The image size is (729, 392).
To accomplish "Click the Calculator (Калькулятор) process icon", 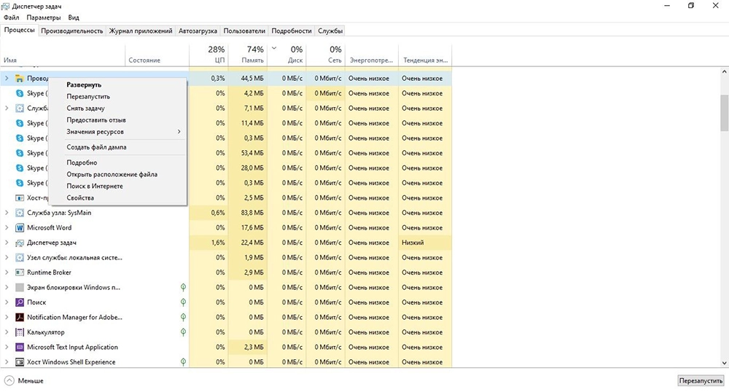I will pyautogui.click(x=20, y=332).
